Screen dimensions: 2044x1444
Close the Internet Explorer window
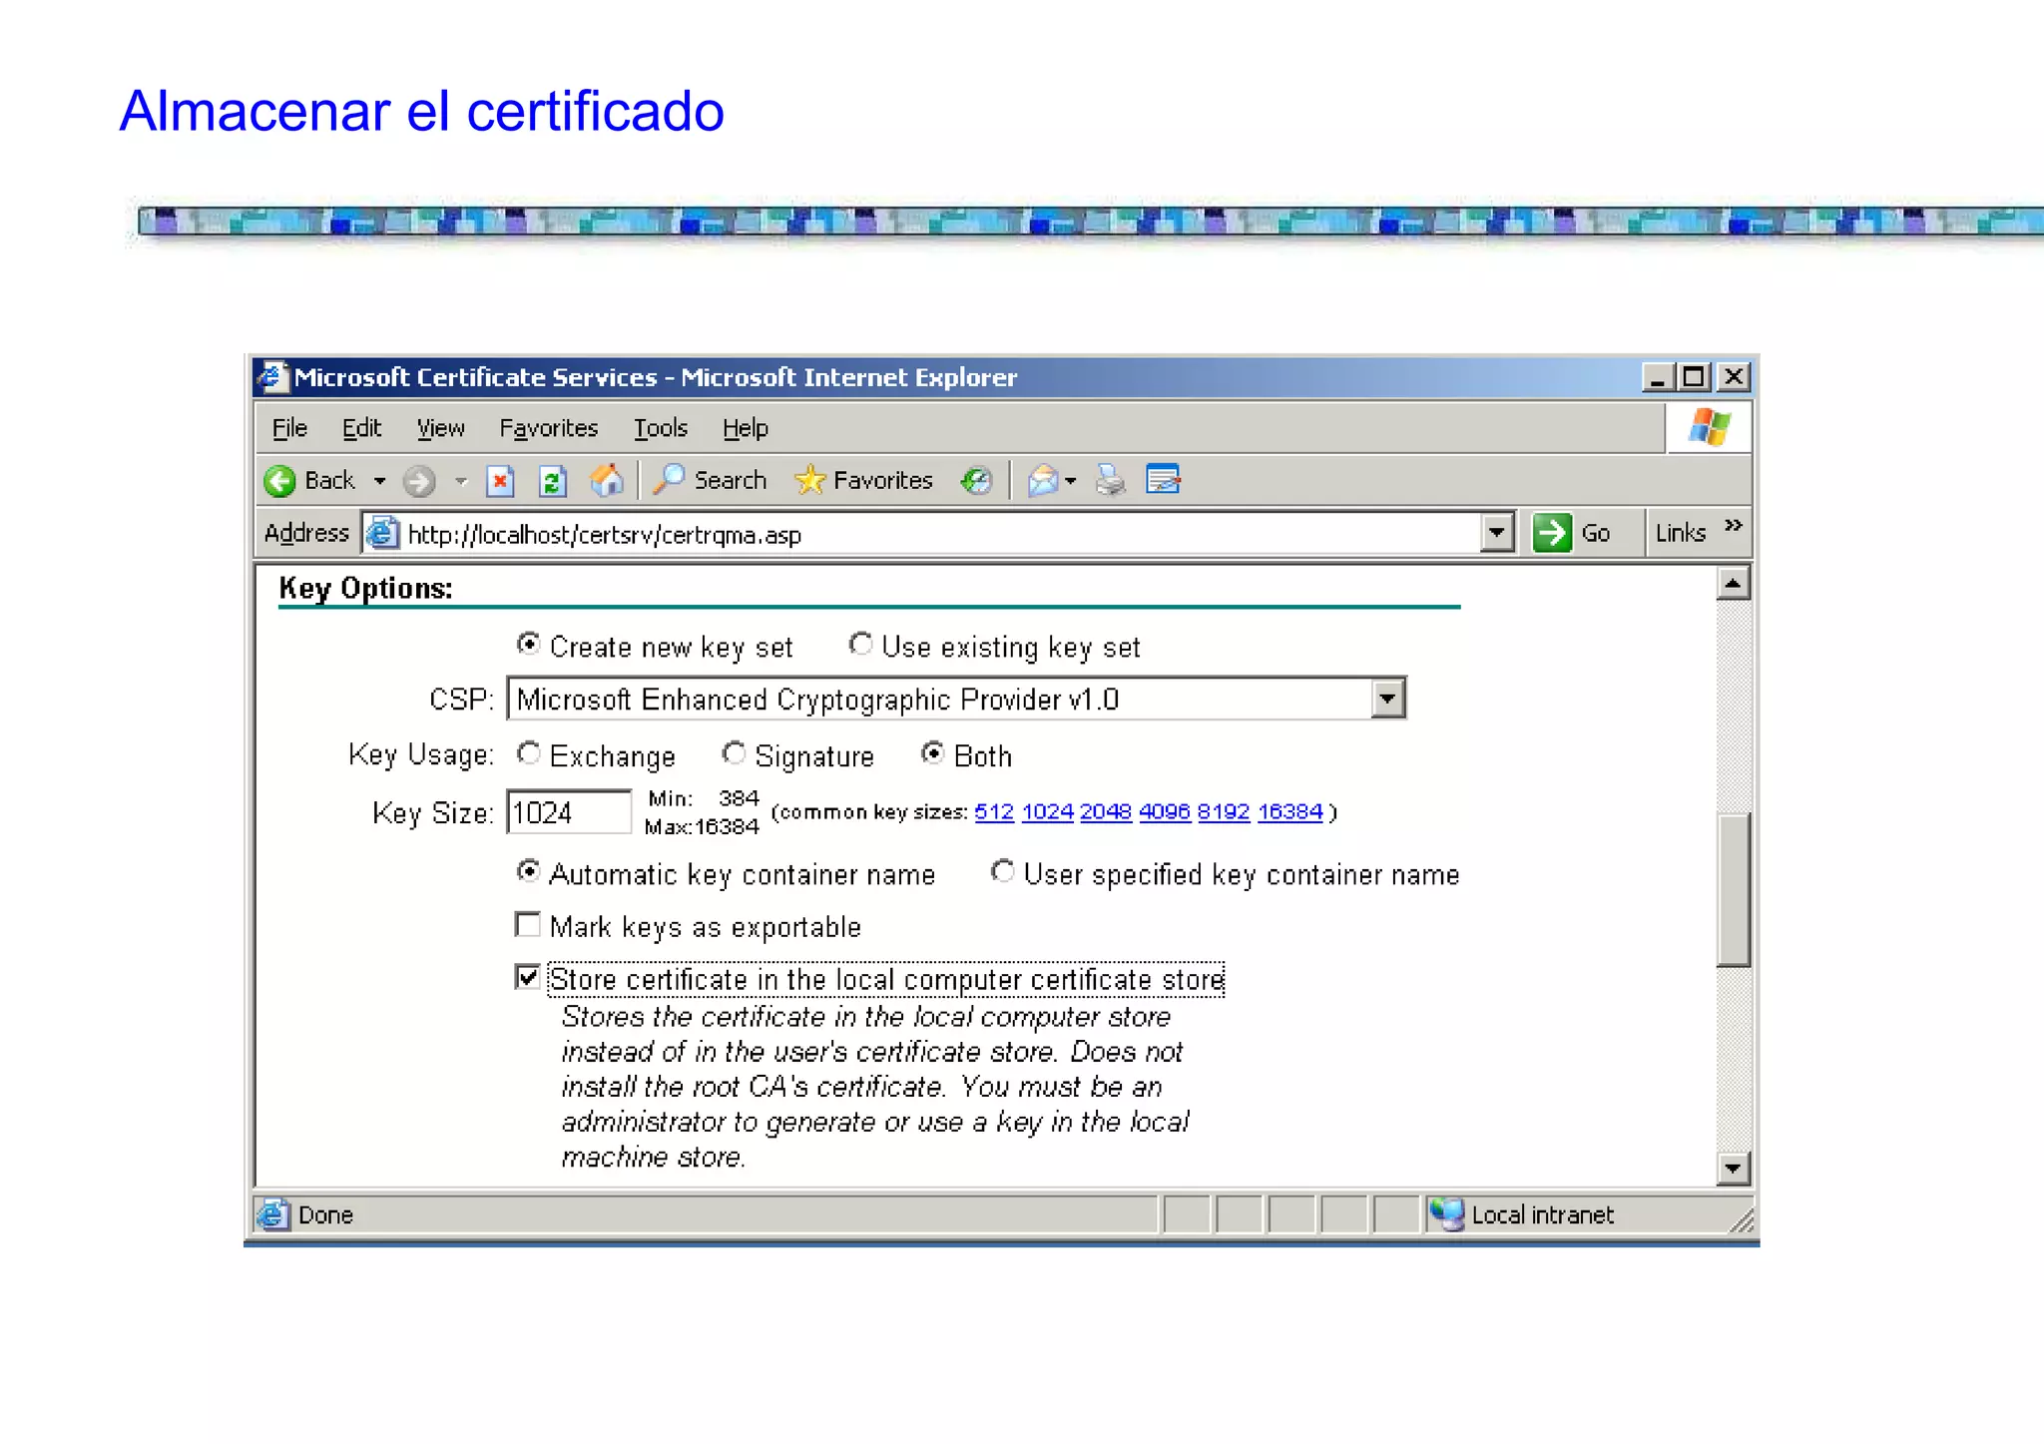1735,377
